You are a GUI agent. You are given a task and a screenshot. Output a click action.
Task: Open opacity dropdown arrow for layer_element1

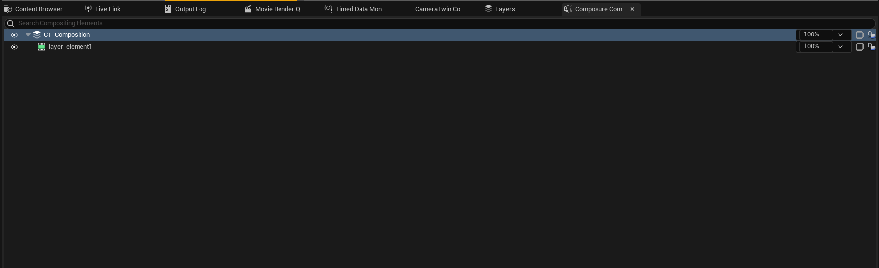click(840, 47)
